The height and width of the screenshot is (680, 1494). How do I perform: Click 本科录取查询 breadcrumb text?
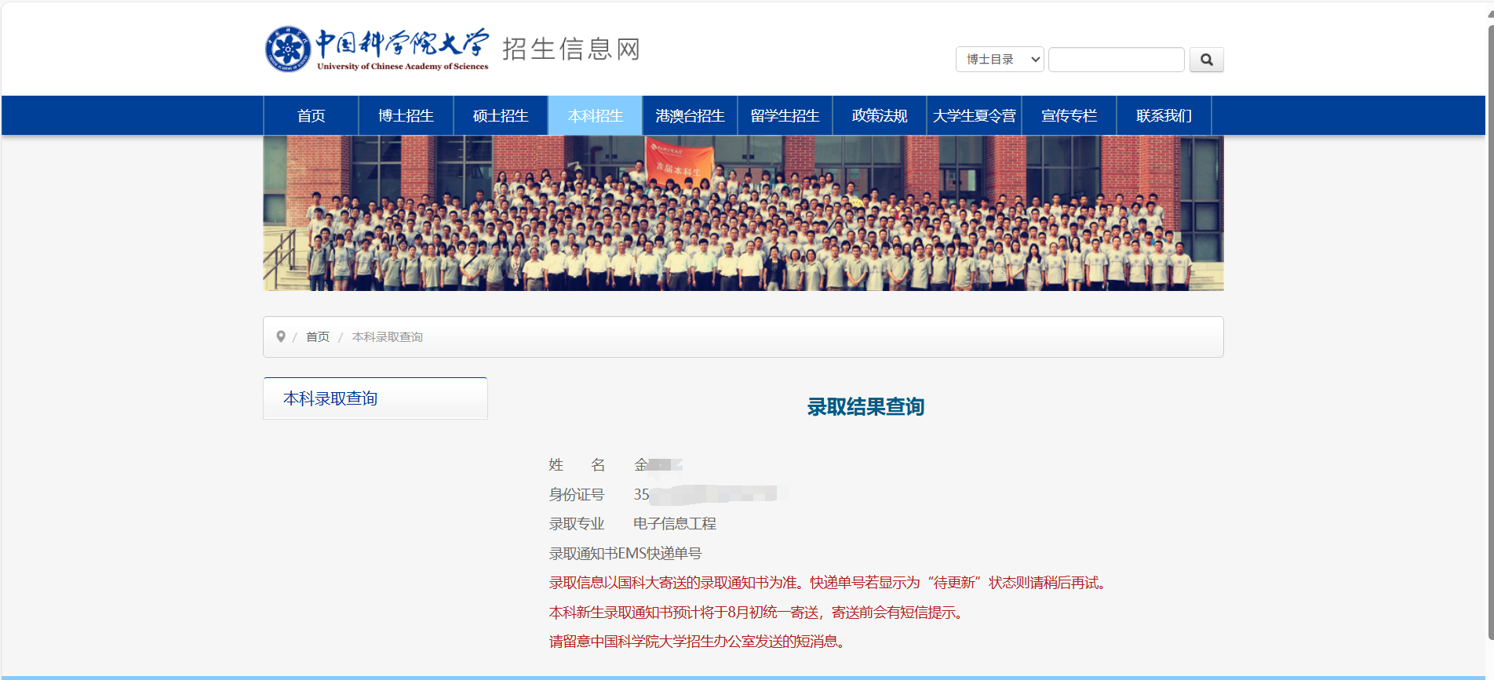388,337
